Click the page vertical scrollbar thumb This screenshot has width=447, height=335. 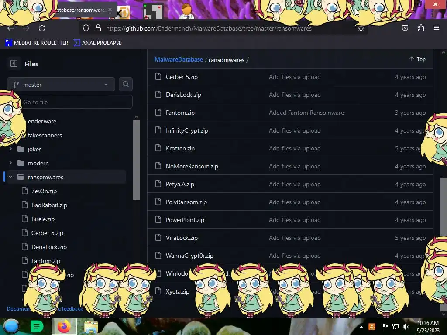coord(444,207)
